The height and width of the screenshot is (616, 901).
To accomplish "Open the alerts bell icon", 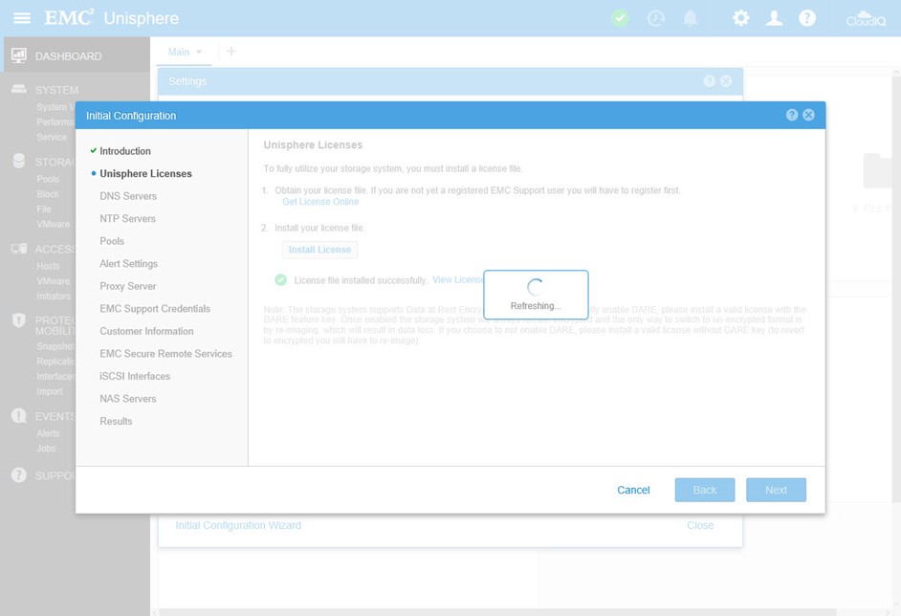I will pyautogui.click(x=691, y=18).
